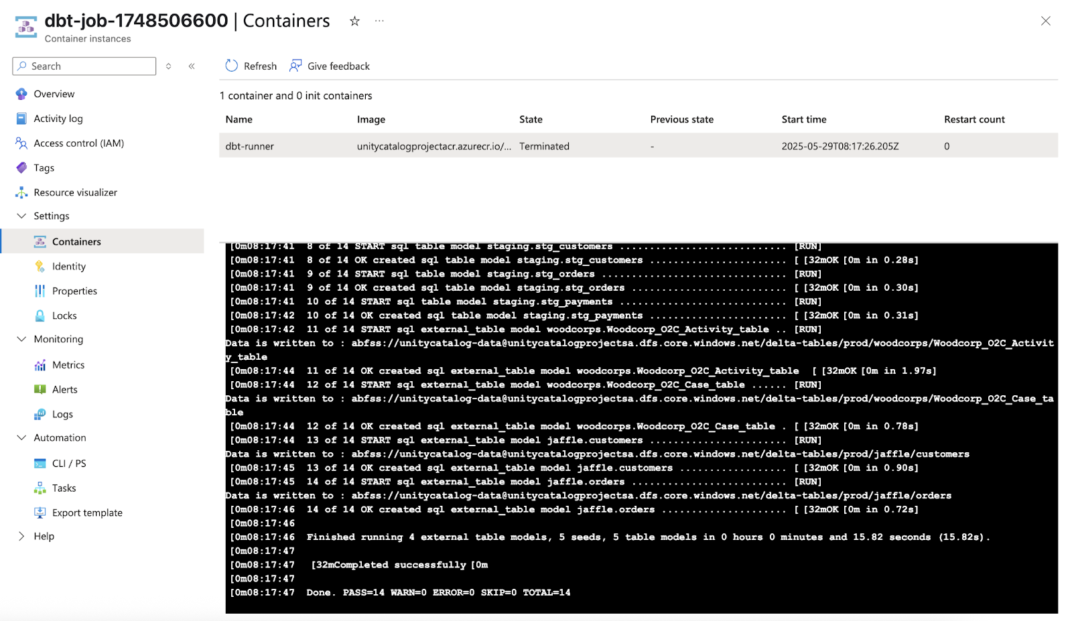
Task: Click the Automation section label
Action: click(60, 437)
